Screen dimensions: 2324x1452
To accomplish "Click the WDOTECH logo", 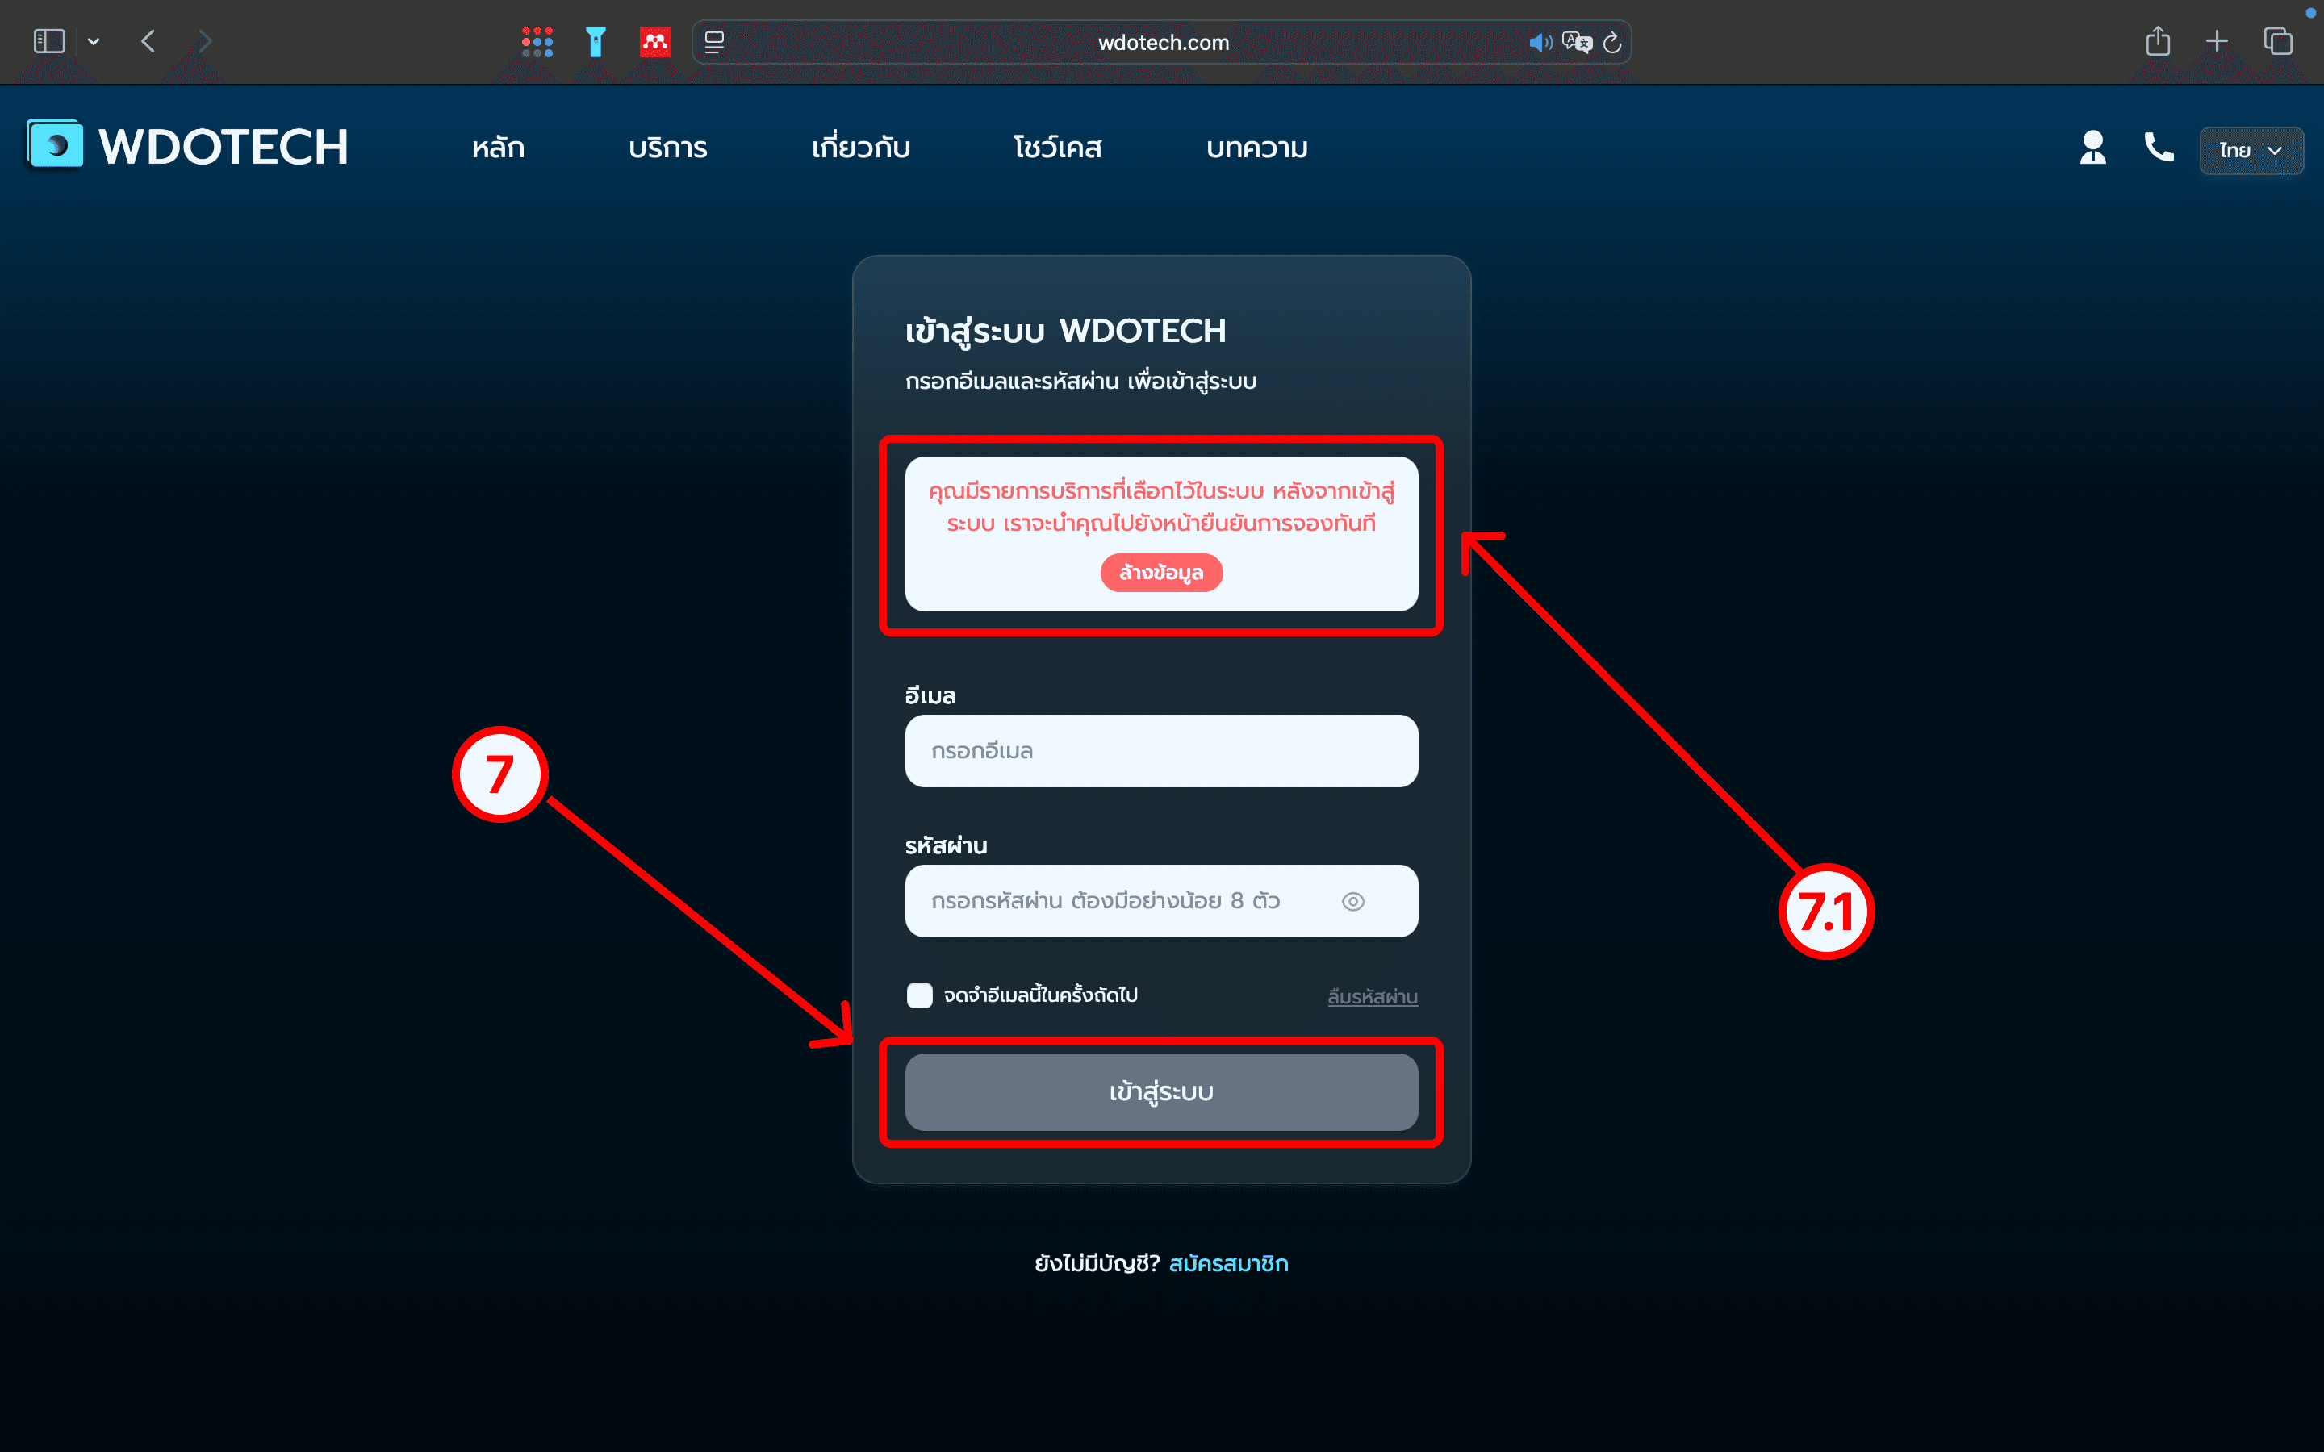I will point(188,146).
